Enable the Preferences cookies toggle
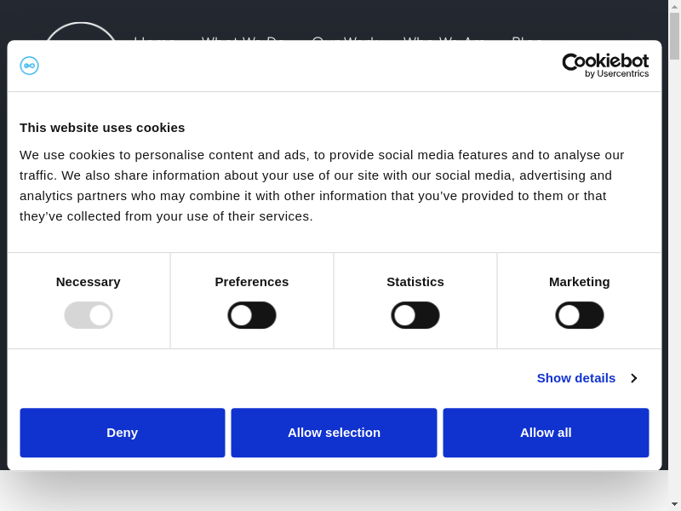681x511 pixels. pyautogui.click(x=252, y=315)
